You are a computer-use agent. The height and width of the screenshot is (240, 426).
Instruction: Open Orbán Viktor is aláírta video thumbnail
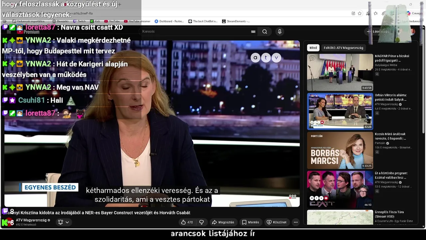click(340, 111)
